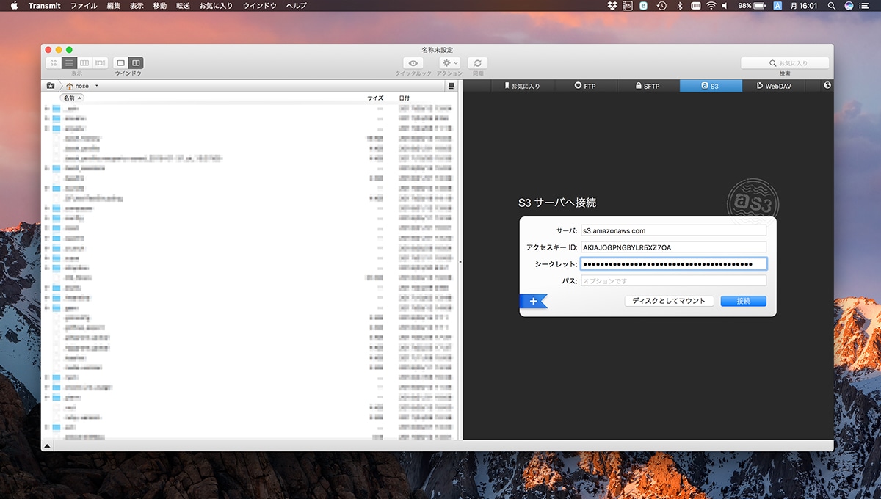Open the 編集 menu
The width and height of the screenshot is (881, 499).
[114, 6]
